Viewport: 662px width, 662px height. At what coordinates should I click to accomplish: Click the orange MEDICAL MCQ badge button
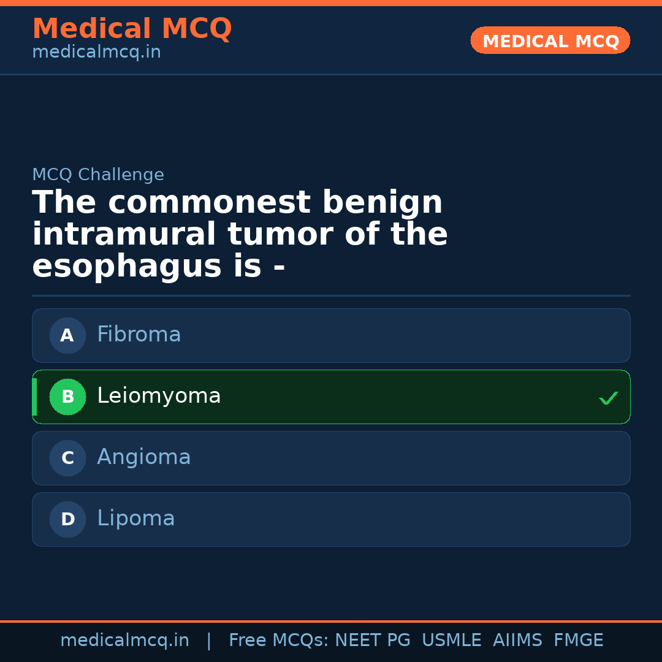pyautogui.click(x=550, y=41)
